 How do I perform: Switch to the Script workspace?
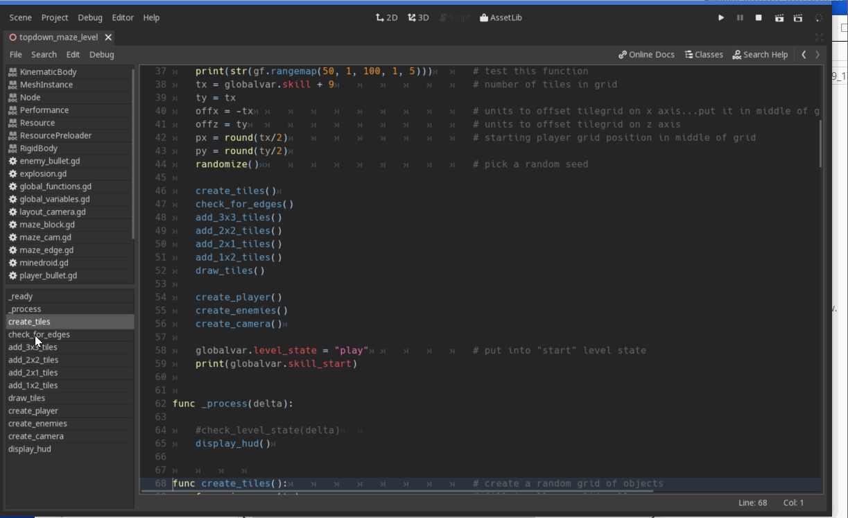(x=454, y=17)
